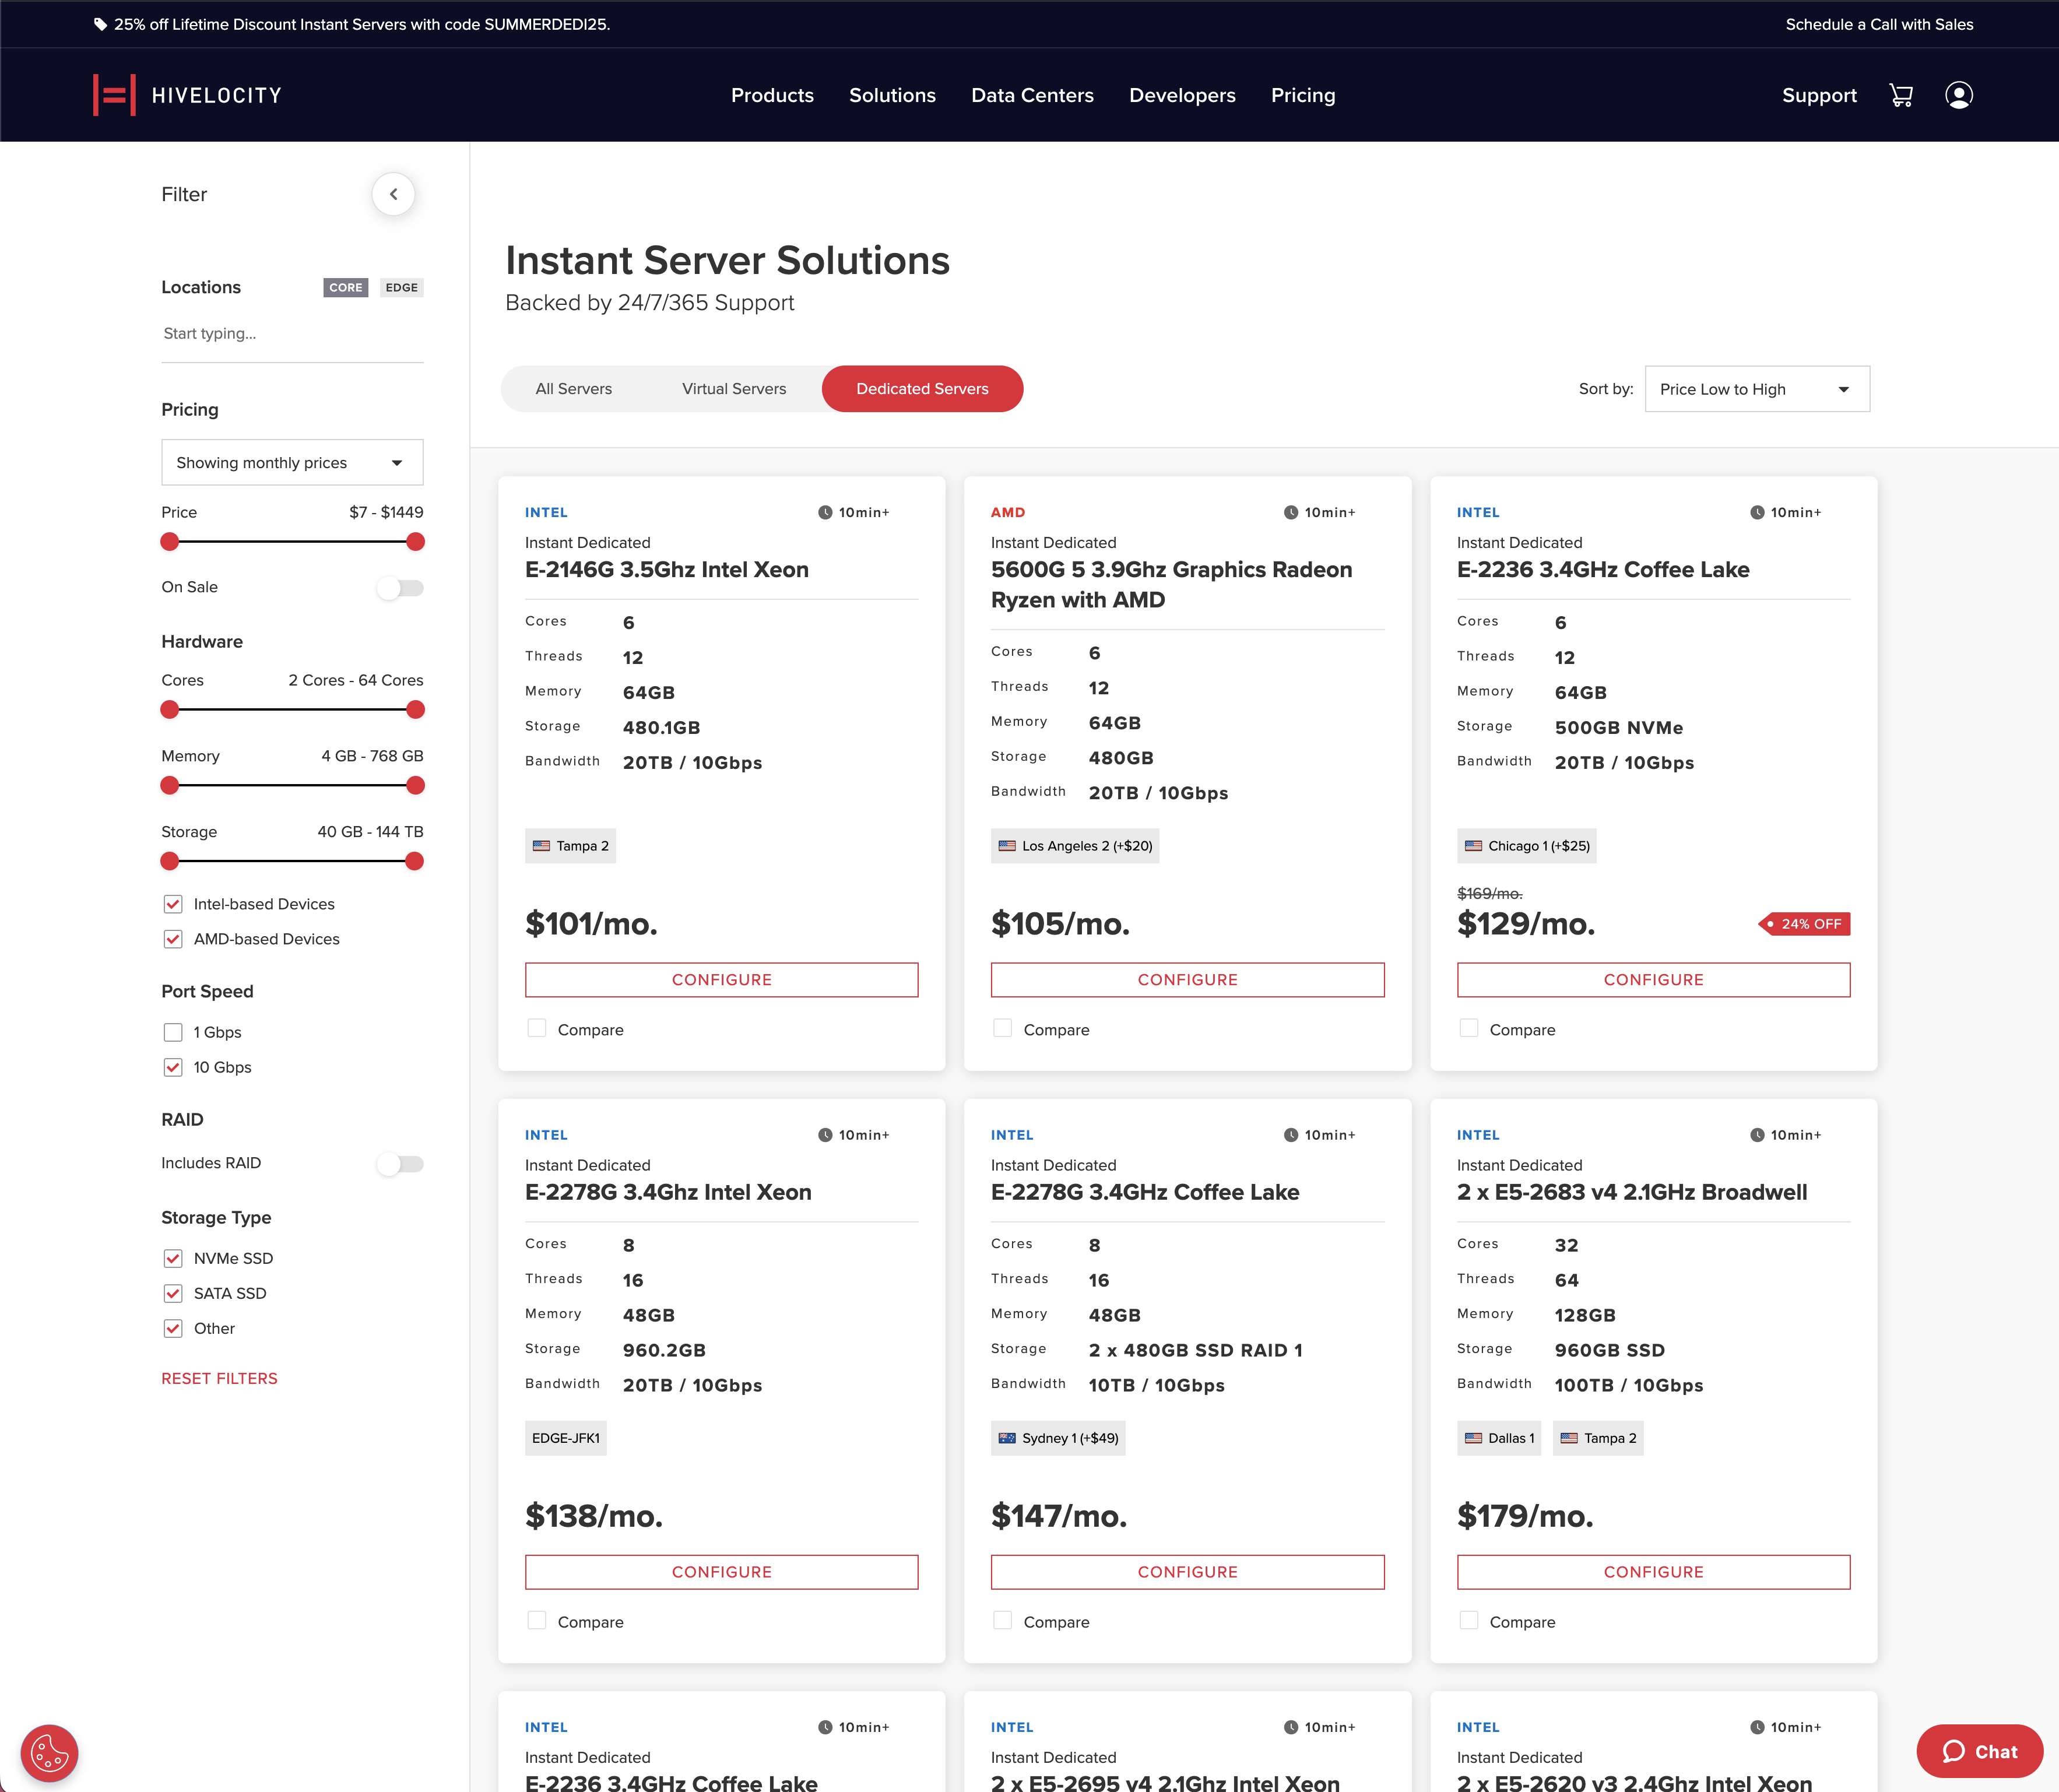The width and height of the screenshot is (2059, 1792).
Task: Filter locations by CORE
Action: point(346,288)
